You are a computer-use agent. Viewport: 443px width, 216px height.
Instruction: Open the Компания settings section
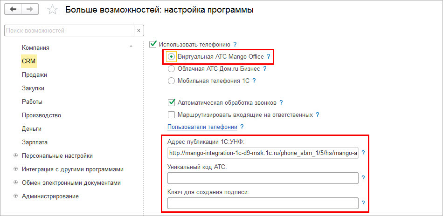point(35,47)
